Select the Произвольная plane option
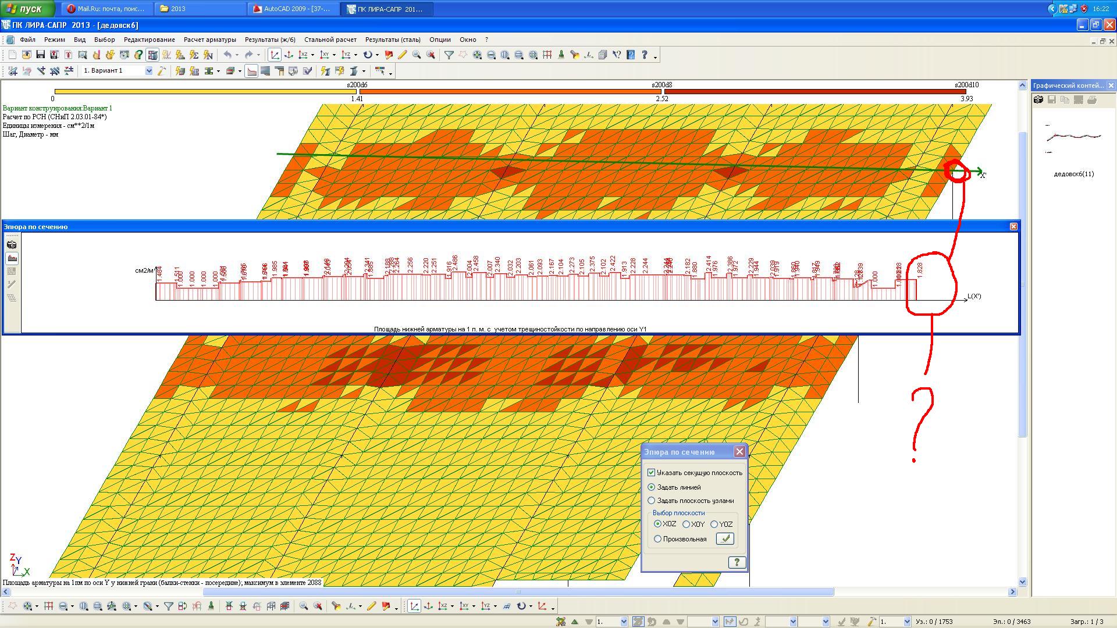1117x628 pixels. 658,539
